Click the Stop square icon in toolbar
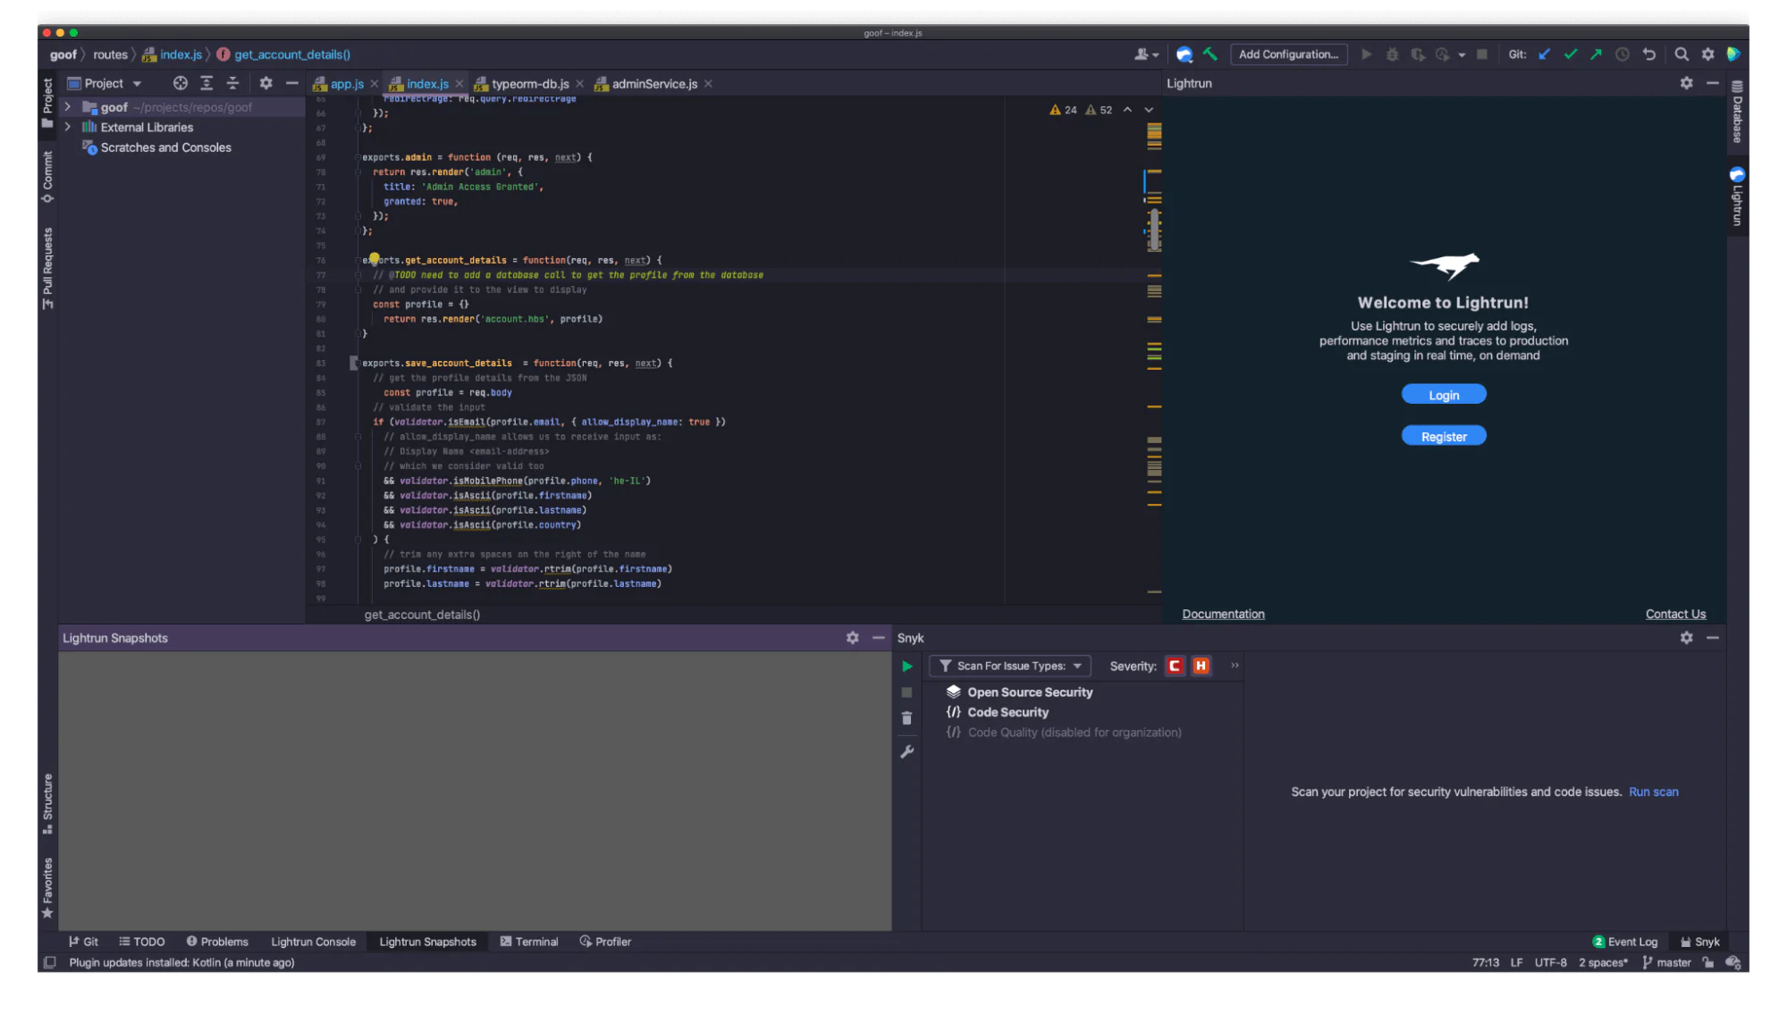1787x1022 pixels. point(1481,54)
